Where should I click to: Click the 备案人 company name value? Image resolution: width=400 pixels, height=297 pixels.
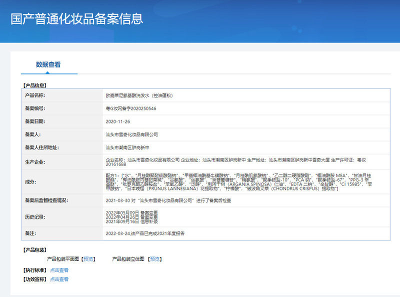131,134
